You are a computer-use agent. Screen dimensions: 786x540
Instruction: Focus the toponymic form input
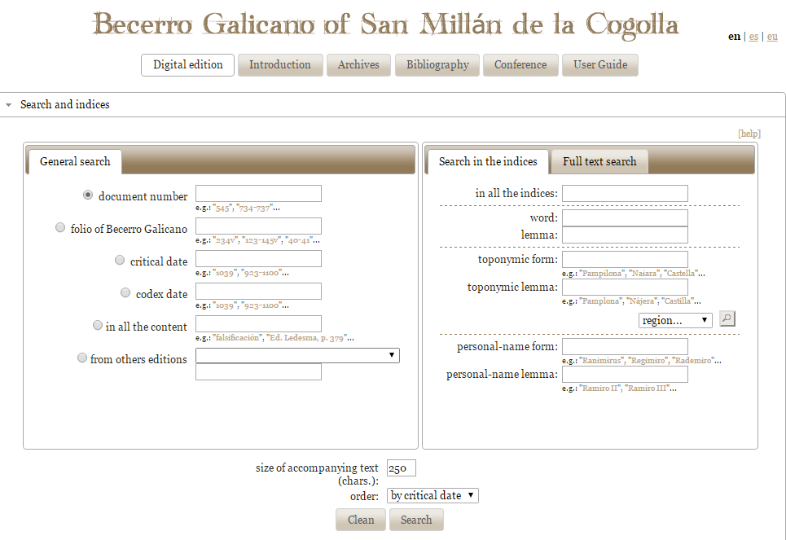click(625, 259)
